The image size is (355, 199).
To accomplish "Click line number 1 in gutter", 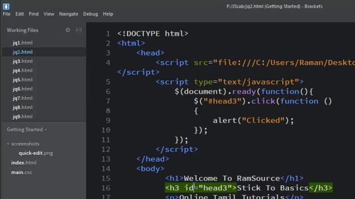I will (108, 34).
